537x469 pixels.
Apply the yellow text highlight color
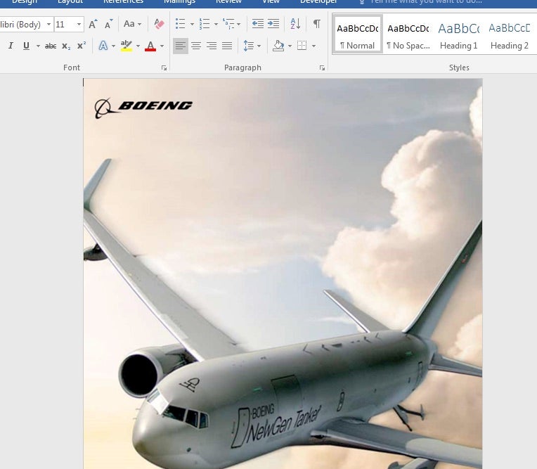coord(126,46)
